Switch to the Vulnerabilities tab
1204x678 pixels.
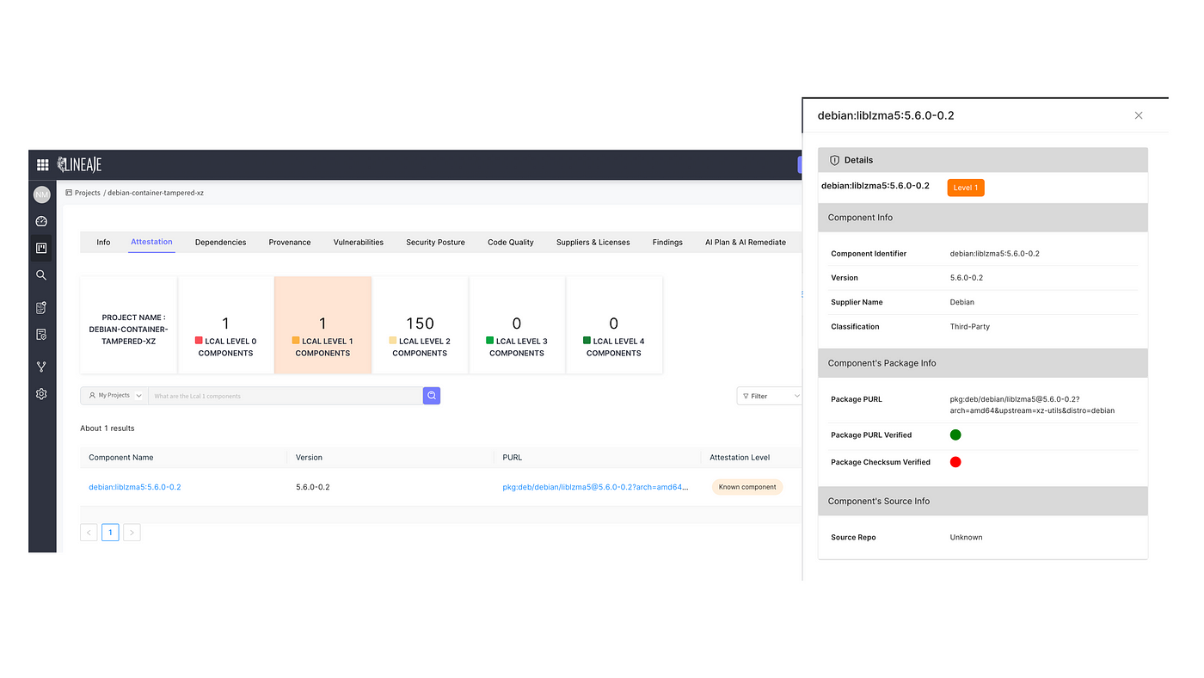point(358,243)
